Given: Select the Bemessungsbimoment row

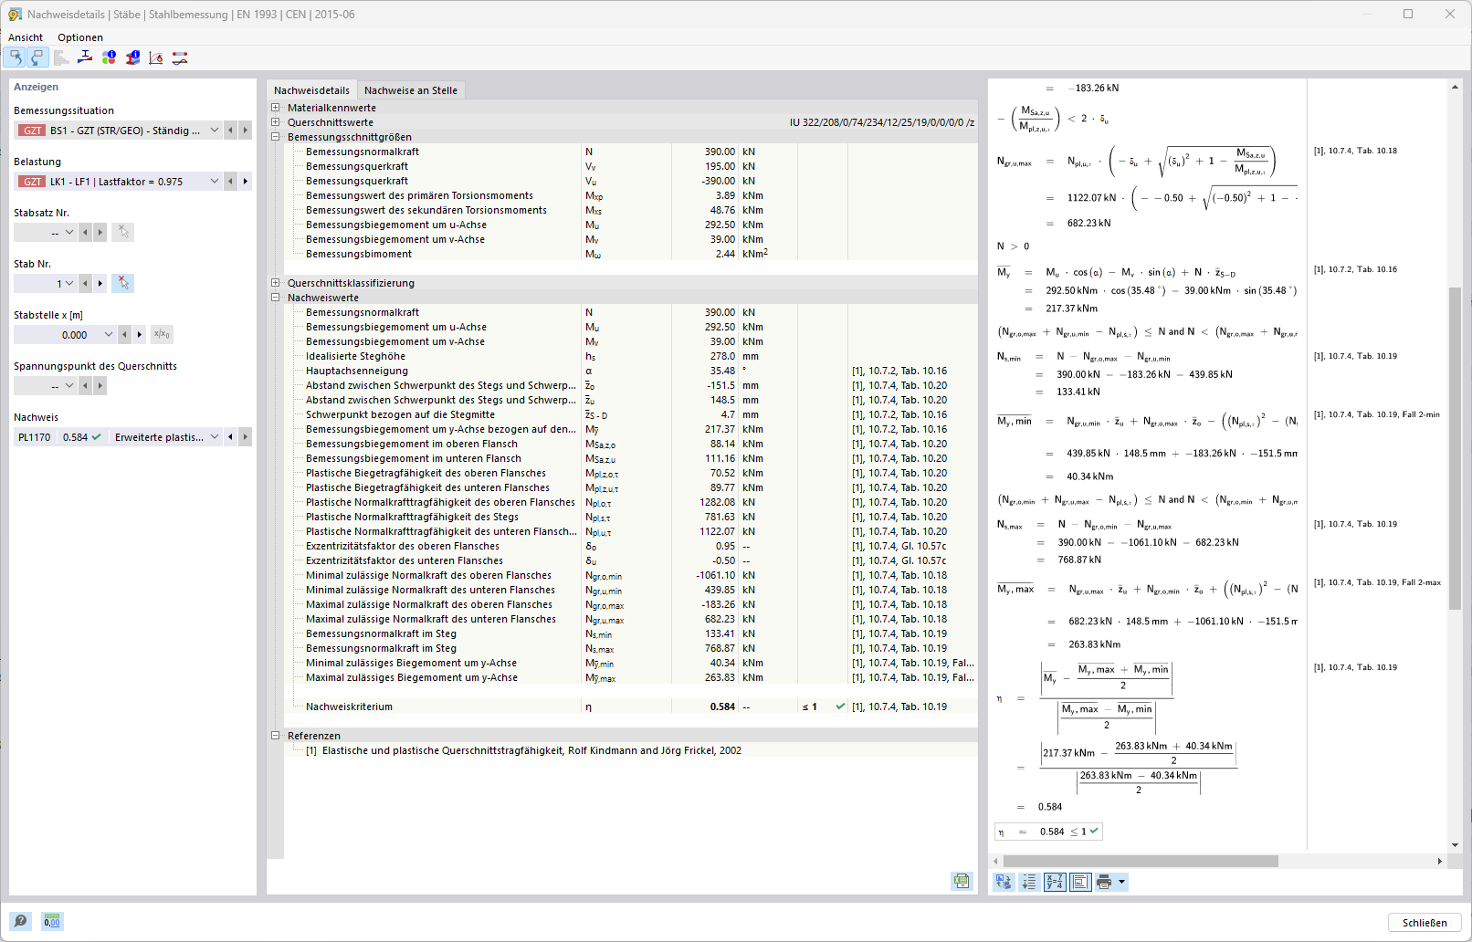Looking at the screenshot, I should [x=630, y=254].
